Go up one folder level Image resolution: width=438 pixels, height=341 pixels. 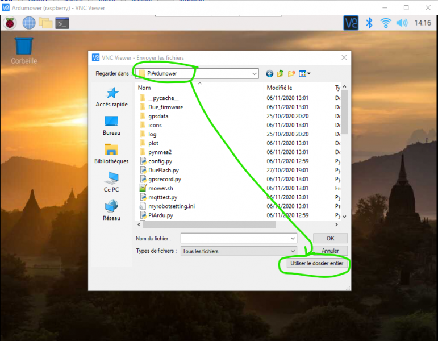281,73
